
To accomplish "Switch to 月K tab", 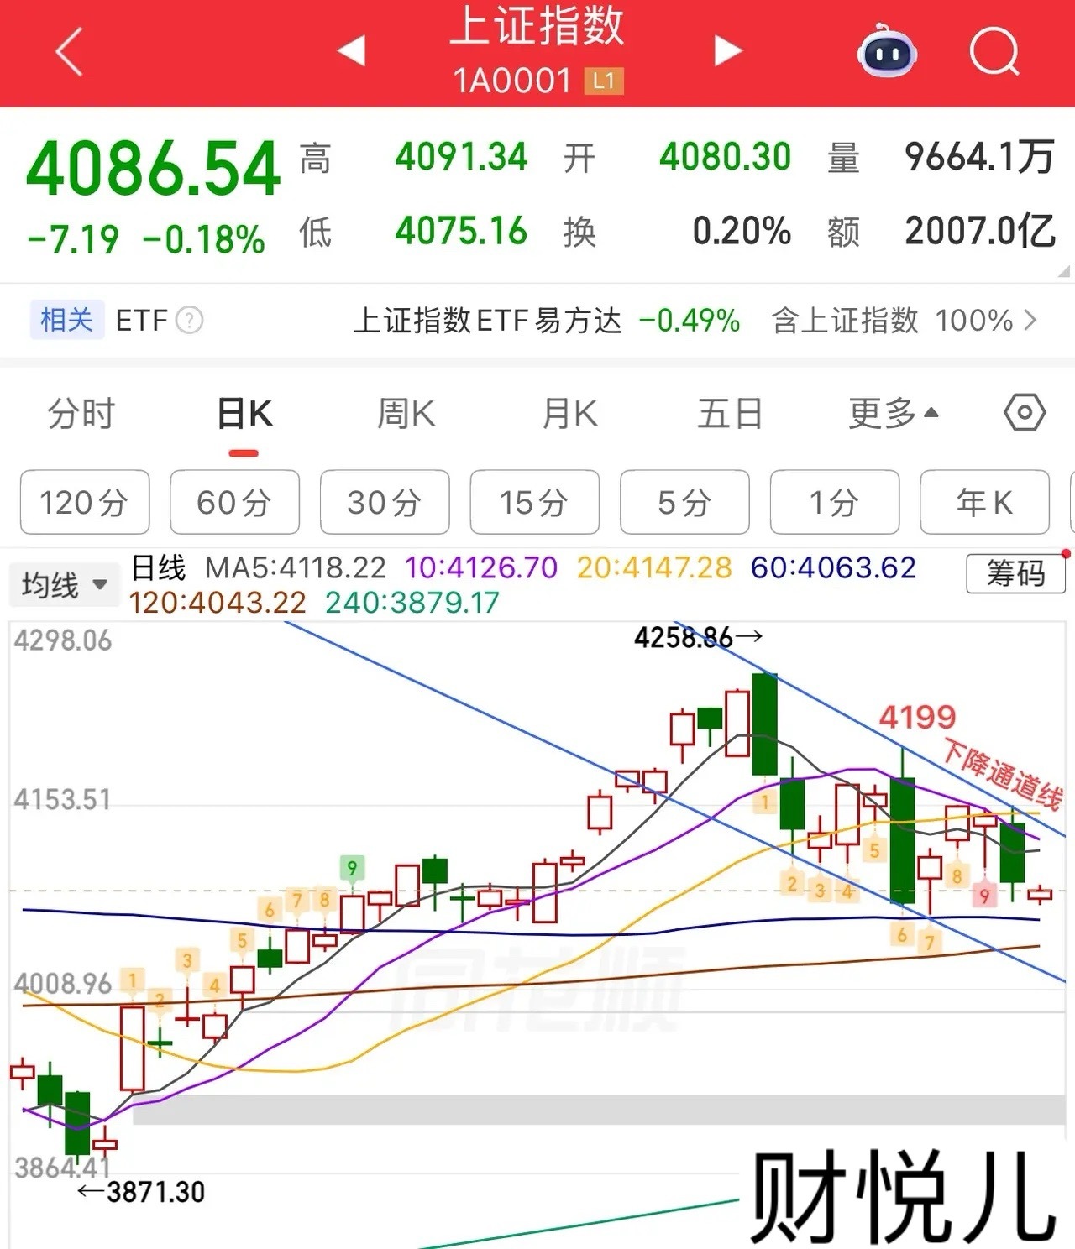I will click(x=569, y=414).
